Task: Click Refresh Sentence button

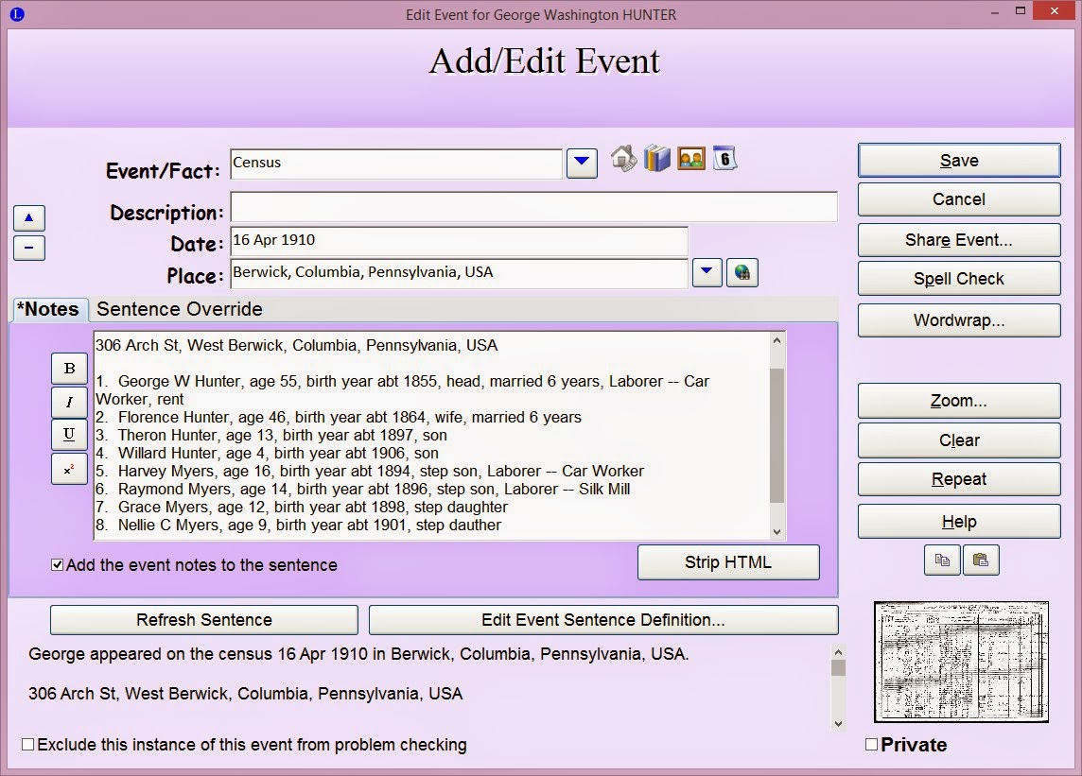Action: [x=204, y=620]
